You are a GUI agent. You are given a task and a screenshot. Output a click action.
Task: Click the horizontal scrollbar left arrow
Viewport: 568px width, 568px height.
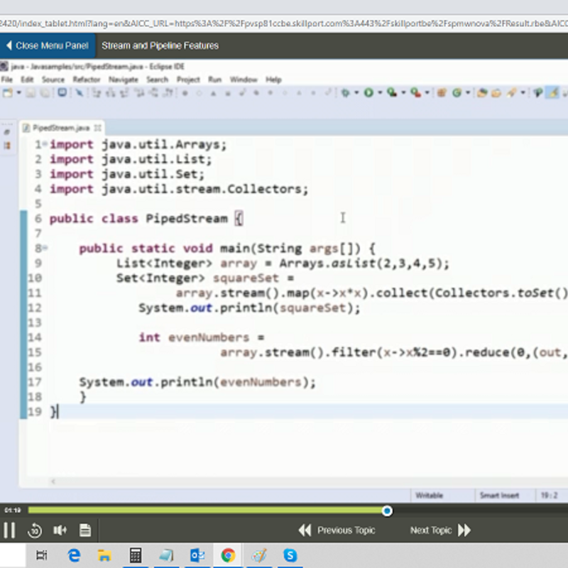point(53,481)
